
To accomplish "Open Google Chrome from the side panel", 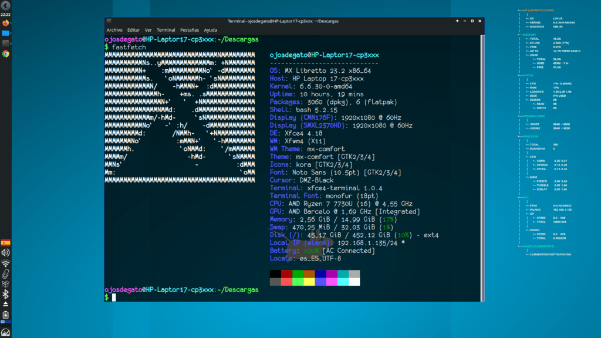I will pyautogui.click(x=5, y=54).
